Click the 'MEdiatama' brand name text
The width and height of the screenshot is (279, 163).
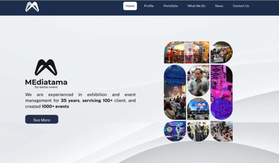point(46,82)
